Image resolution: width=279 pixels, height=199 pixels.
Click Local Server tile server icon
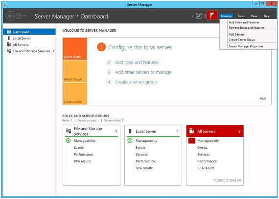[x=130, y=131]
